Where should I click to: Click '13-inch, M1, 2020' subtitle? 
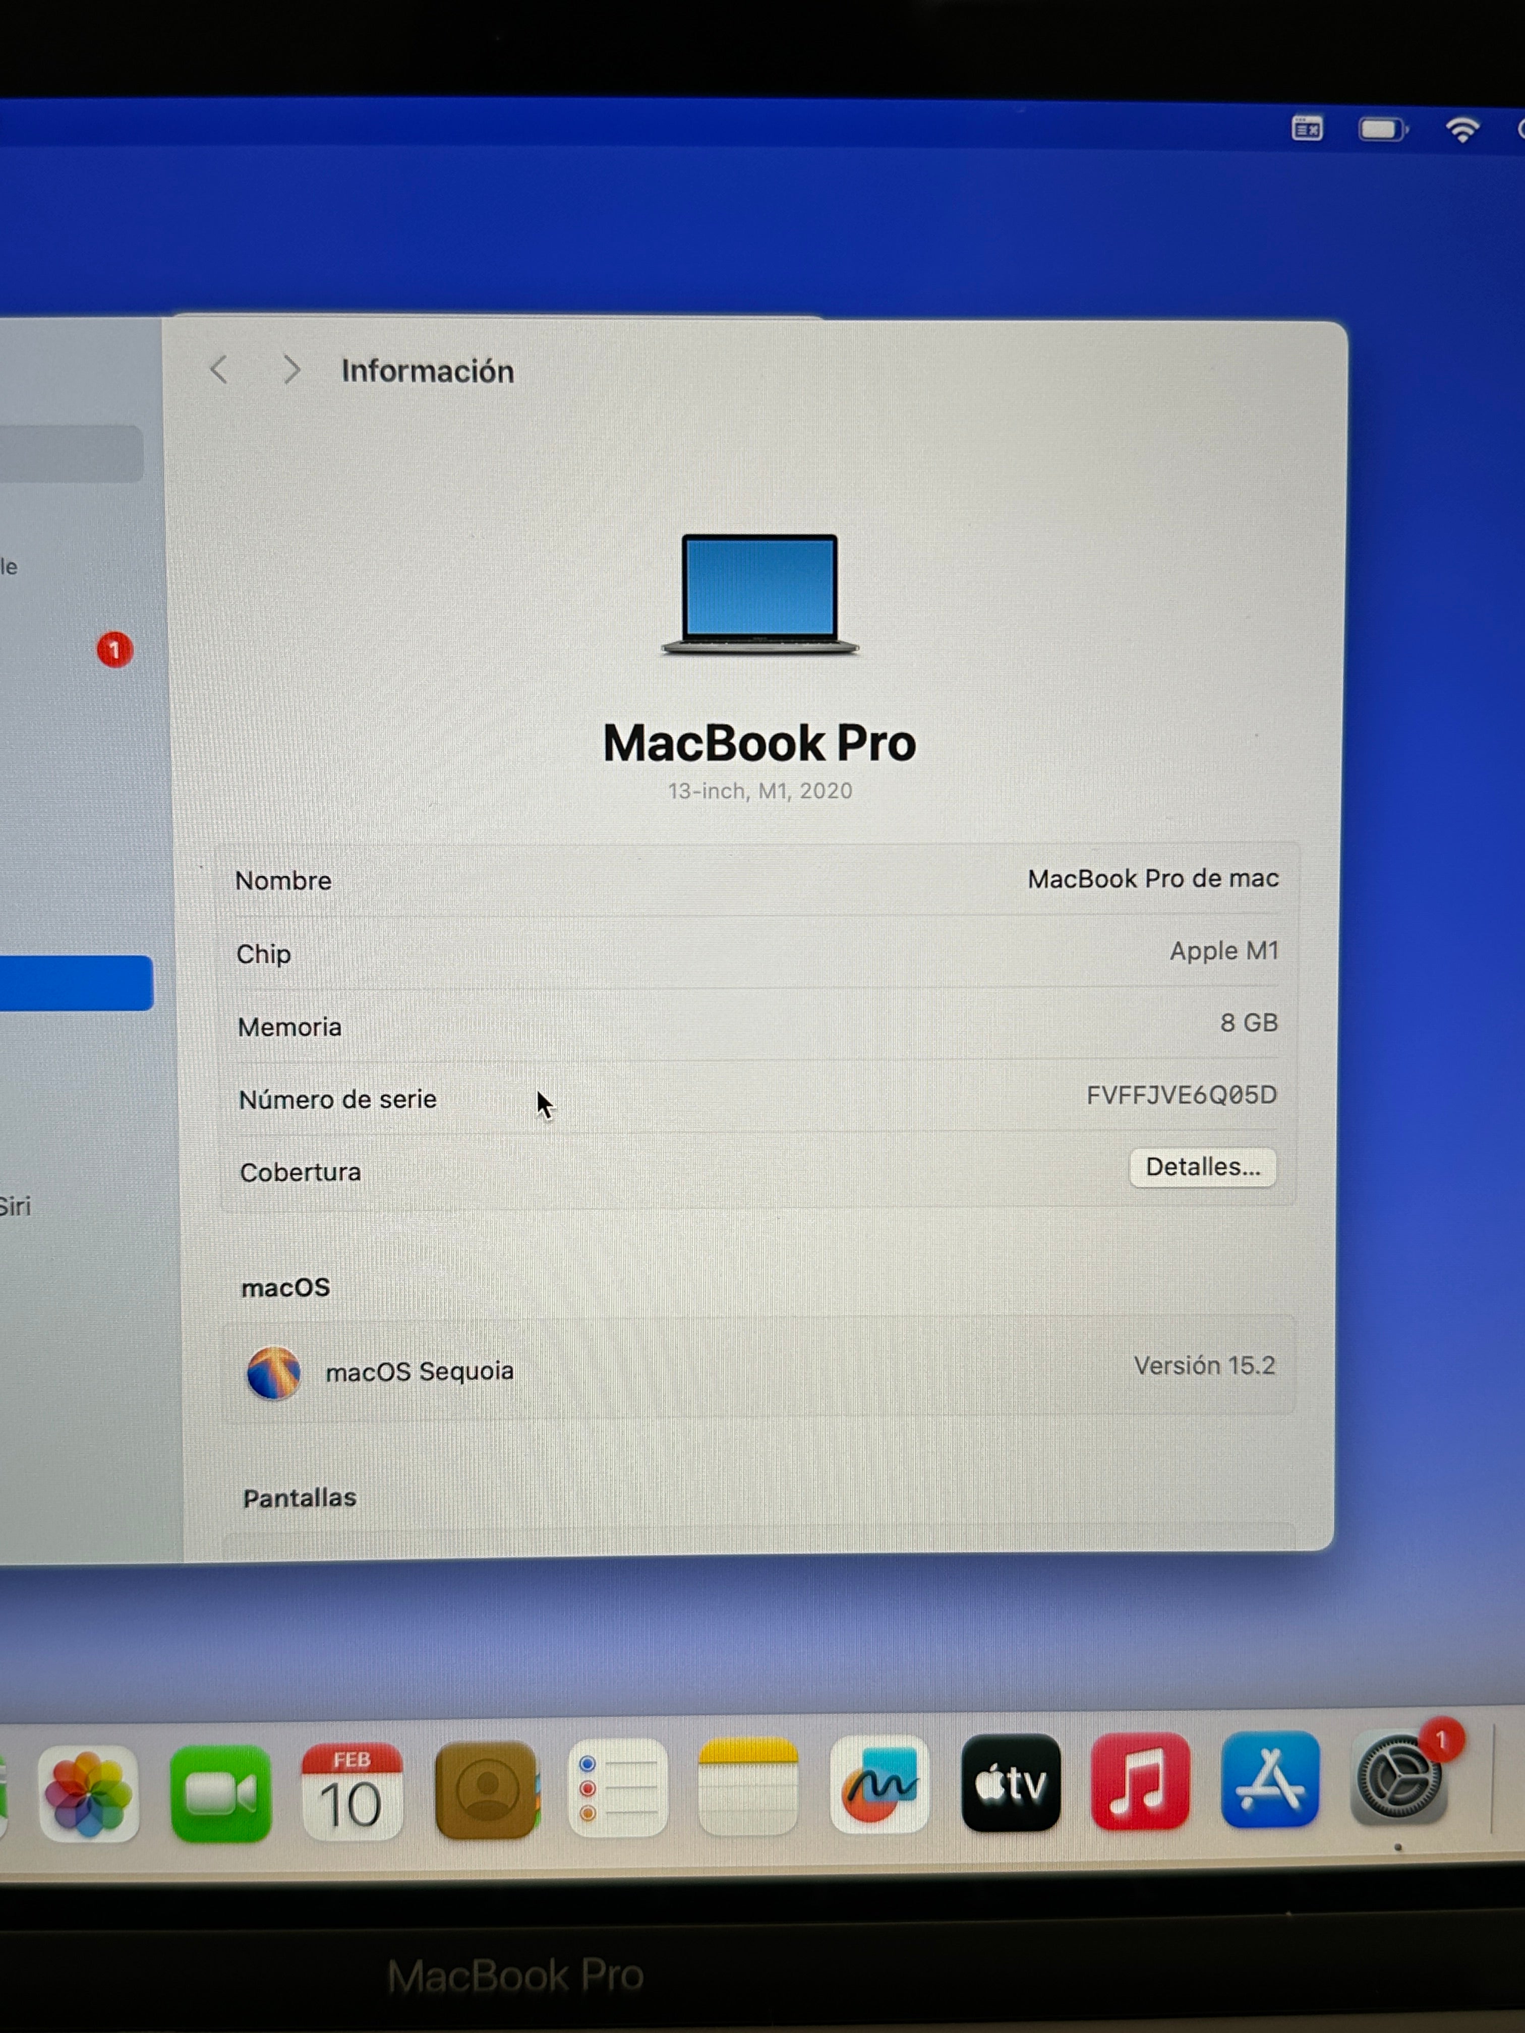click(759, 791)
